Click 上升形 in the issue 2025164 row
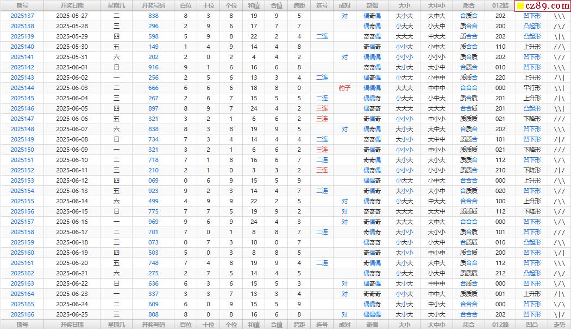Image resolution: width=571 pixels, height=329 pixels. (x=532, y=294)
